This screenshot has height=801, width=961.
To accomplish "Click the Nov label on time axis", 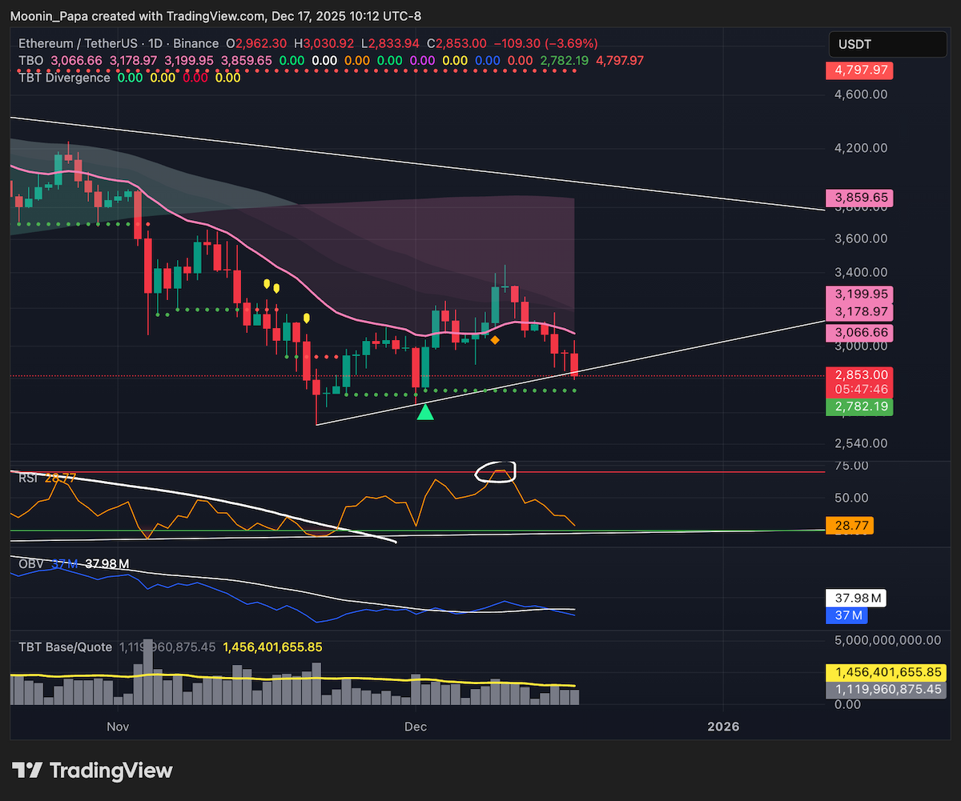I will pos(118,727).
